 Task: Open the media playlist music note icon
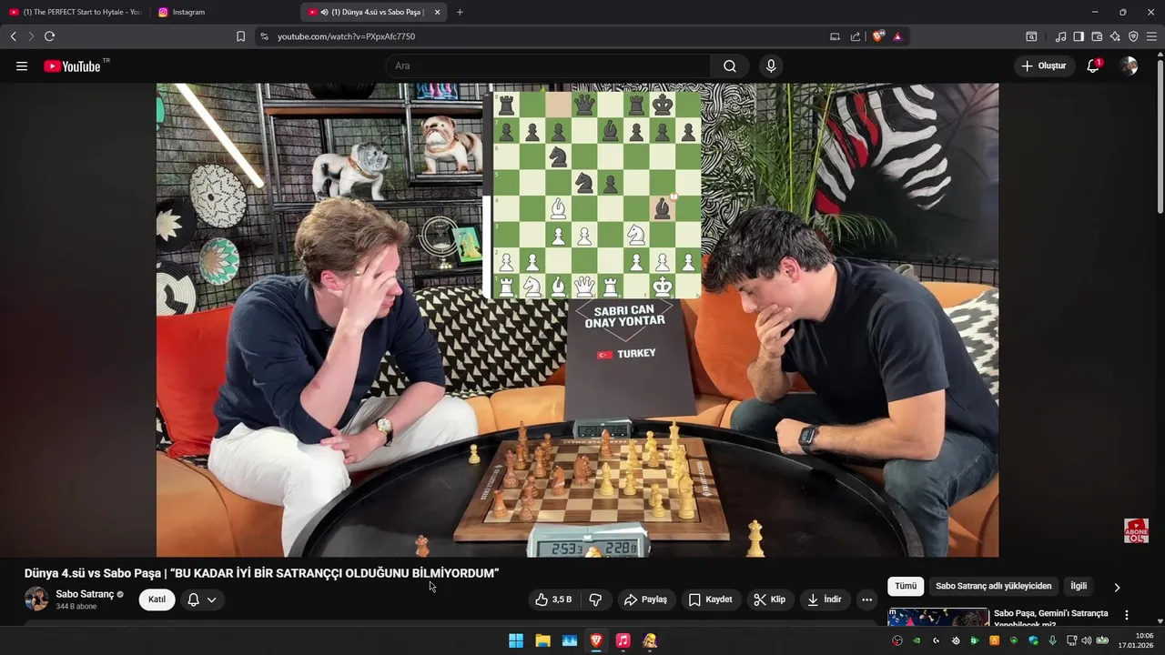[x=1060, y=36]
